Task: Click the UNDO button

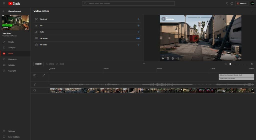Action: [x=50, y=64]
